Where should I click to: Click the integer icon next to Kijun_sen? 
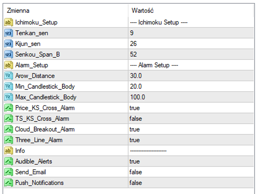coord(8,44)
